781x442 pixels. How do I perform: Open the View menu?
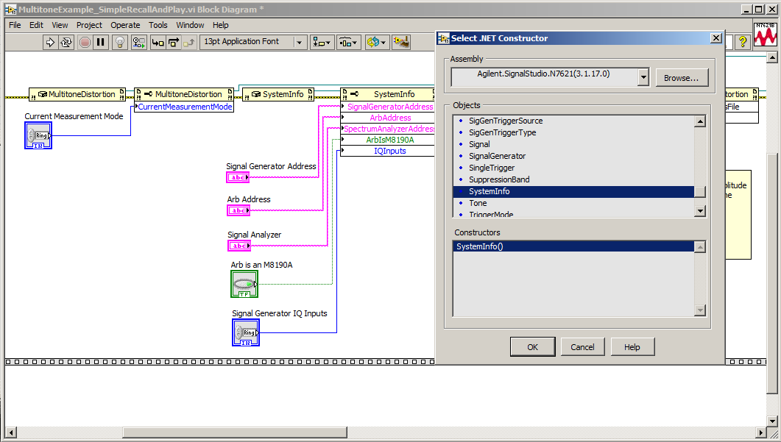pos(60,25)
